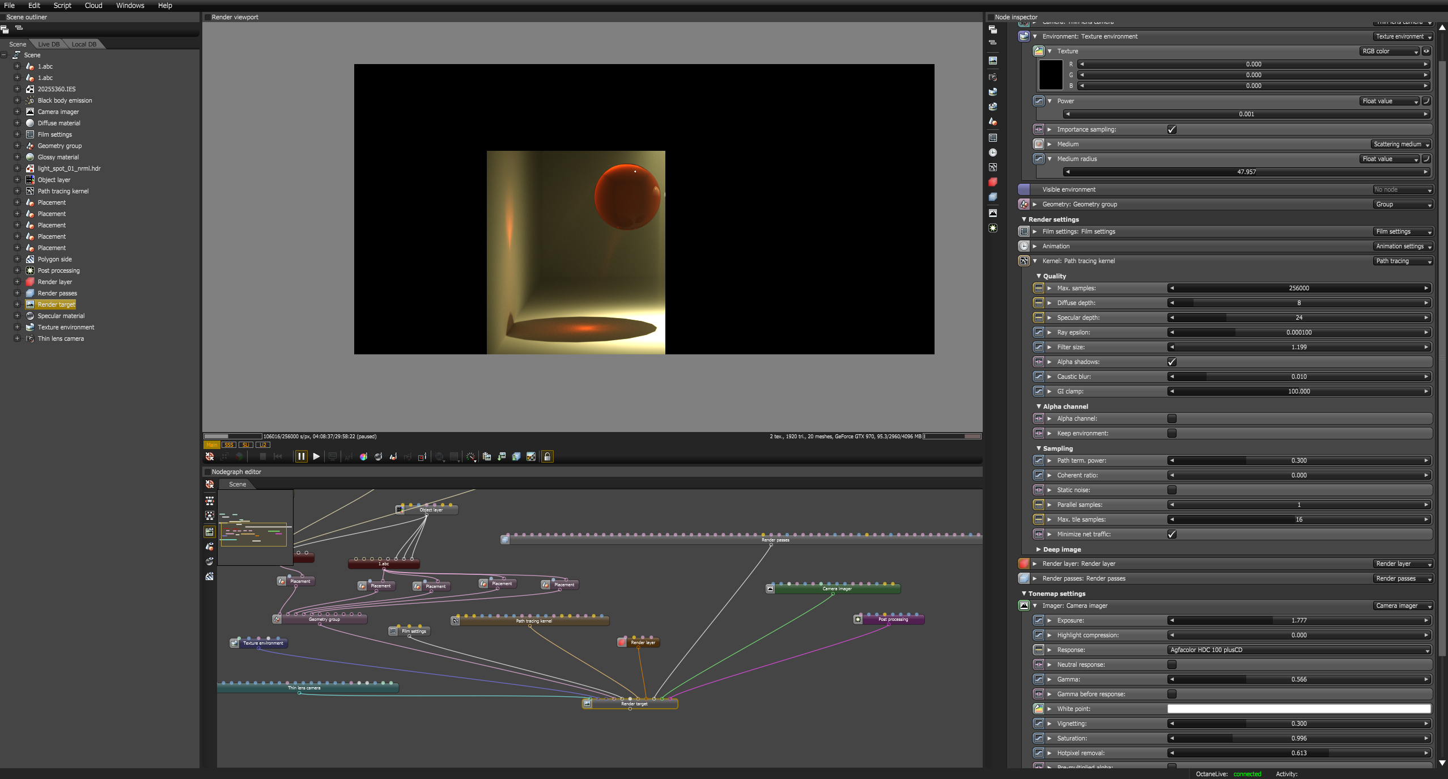Enable the Static noise checkbox
This screenshot has width=1448, height=779.
1172,490
